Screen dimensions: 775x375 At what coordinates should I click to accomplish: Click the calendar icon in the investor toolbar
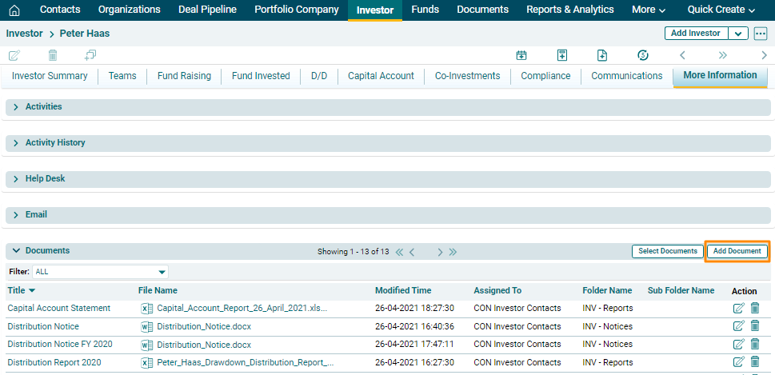click(x=521, y=55)
